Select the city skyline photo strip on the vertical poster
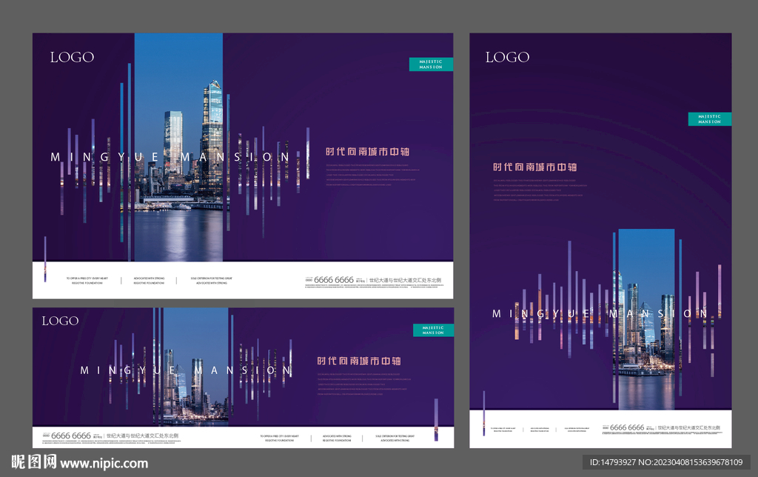758x477 pixels. [x=646, y=319]
